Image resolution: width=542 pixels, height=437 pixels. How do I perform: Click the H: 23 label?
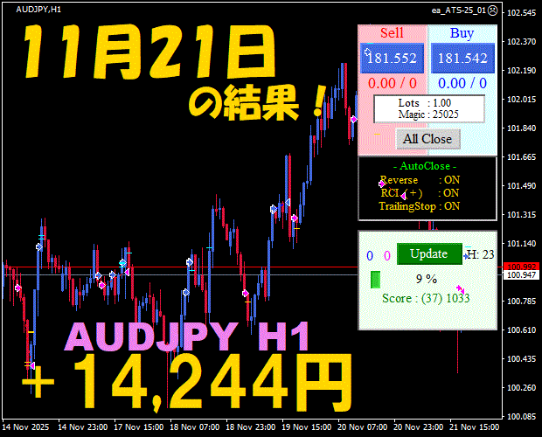pyautogui.click(x=481, y=254)
